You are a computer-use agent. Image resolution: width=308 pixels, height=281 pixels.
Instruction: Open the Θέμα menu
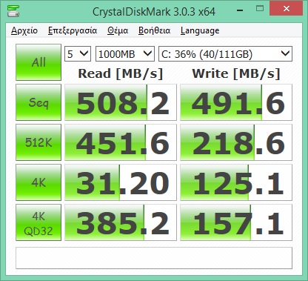tap(118, 30)
